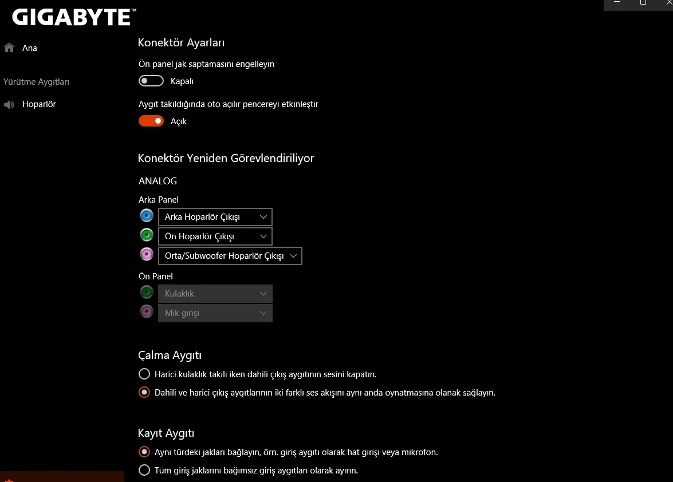Screen dimensions: 673x482
Task: Maximize the window
Action: click(x=643, y=2)
